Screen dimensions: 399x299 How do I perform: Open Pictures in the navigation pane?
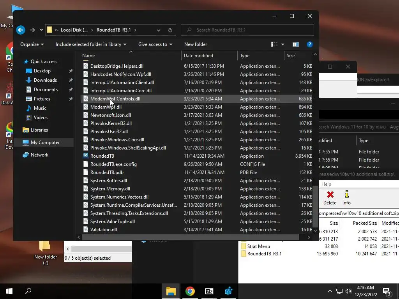pyautogui.click(x=42, y=99)
